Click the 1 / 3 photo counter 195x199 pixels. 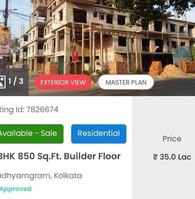(x=16, y=81)
